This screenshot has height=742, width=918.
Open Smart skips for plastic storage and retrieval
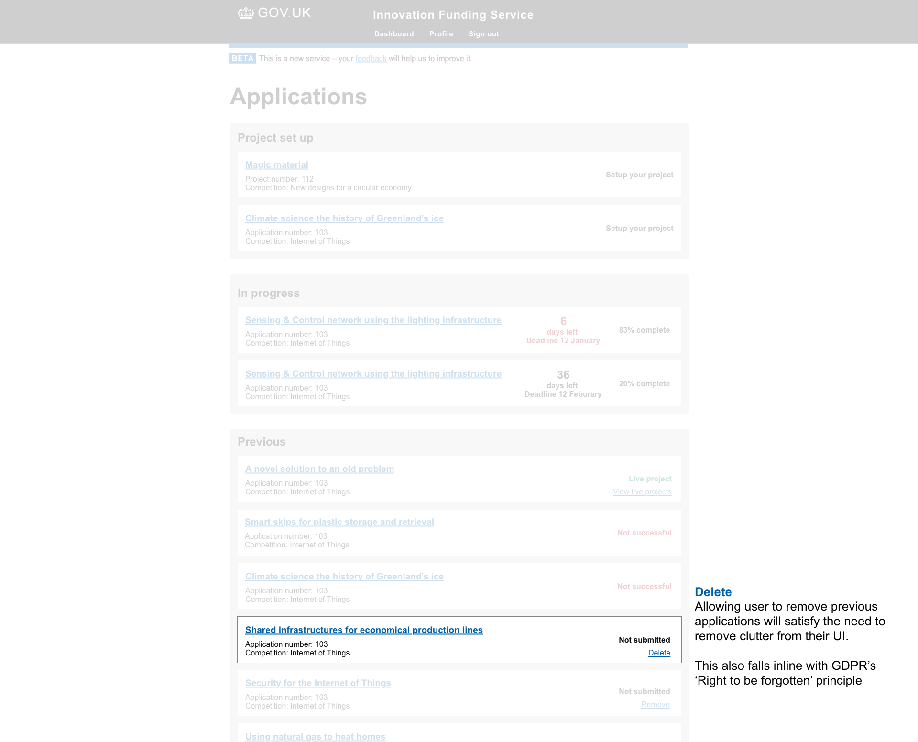click(339, 522)
